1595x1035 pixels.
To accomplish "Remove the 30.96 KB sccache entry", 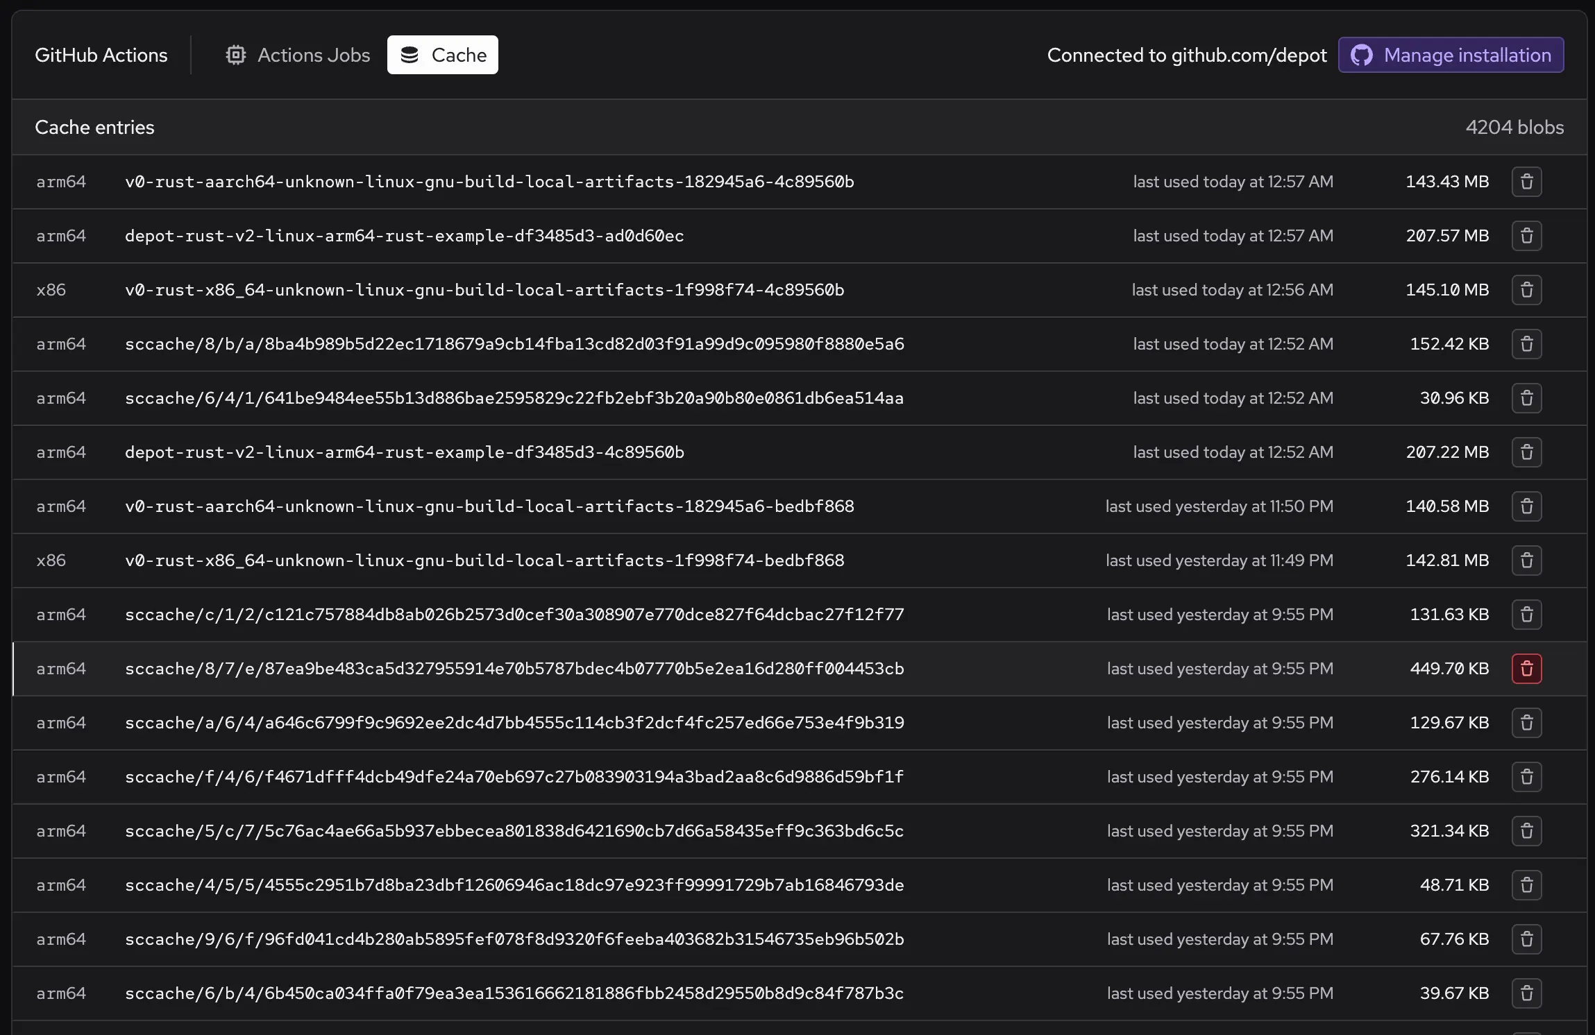I will pos(1526,398).
